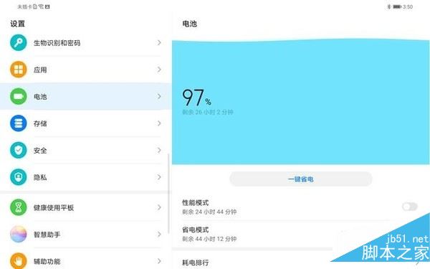Image resolution: width=430 pixels, height=269 pixels.
Task: Tap the Bluetooth status bar icon
Action: 388,7
